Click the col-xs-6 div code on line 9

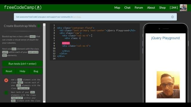click(76, 46)
